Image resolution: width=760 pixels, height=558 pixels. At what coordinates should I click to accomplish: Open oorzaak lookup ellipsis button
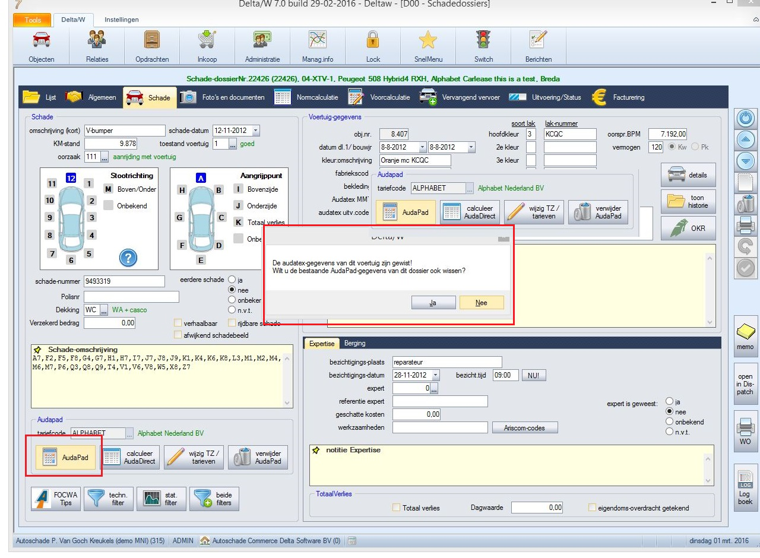click(104, 157)
